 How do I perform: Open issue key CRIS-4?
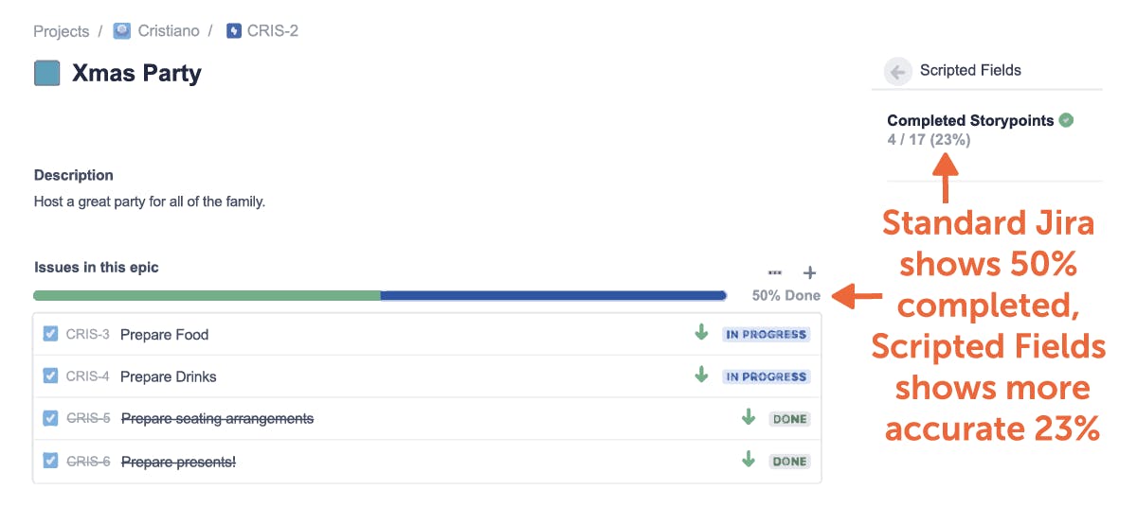(x=87, y=376)
